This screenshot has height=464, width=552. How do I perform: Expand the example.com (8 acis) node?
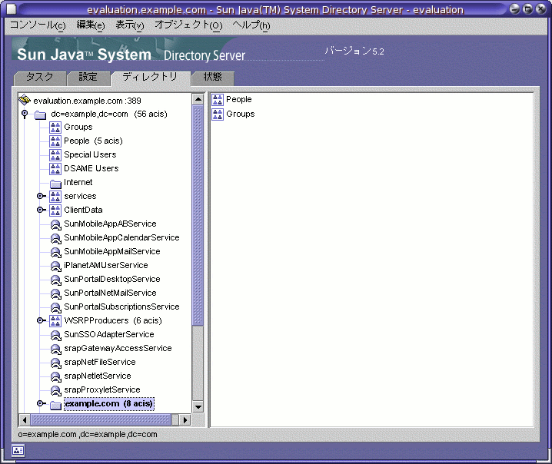pos(42,403)
